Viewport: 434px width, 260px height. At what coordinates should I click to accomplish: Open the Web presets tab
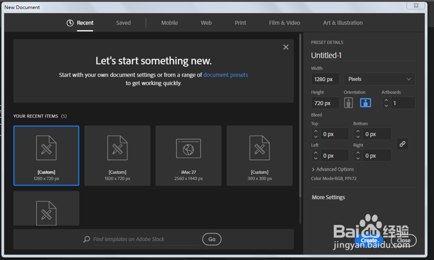pos(206,23)
